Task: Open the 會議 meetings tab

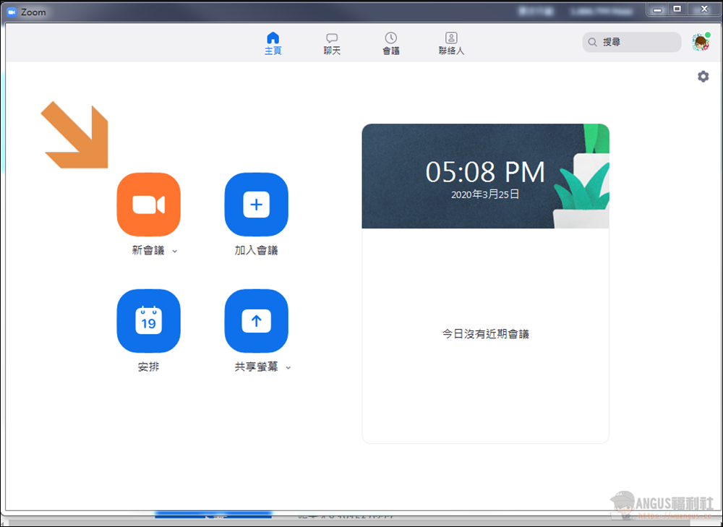Action: (390, 43)
